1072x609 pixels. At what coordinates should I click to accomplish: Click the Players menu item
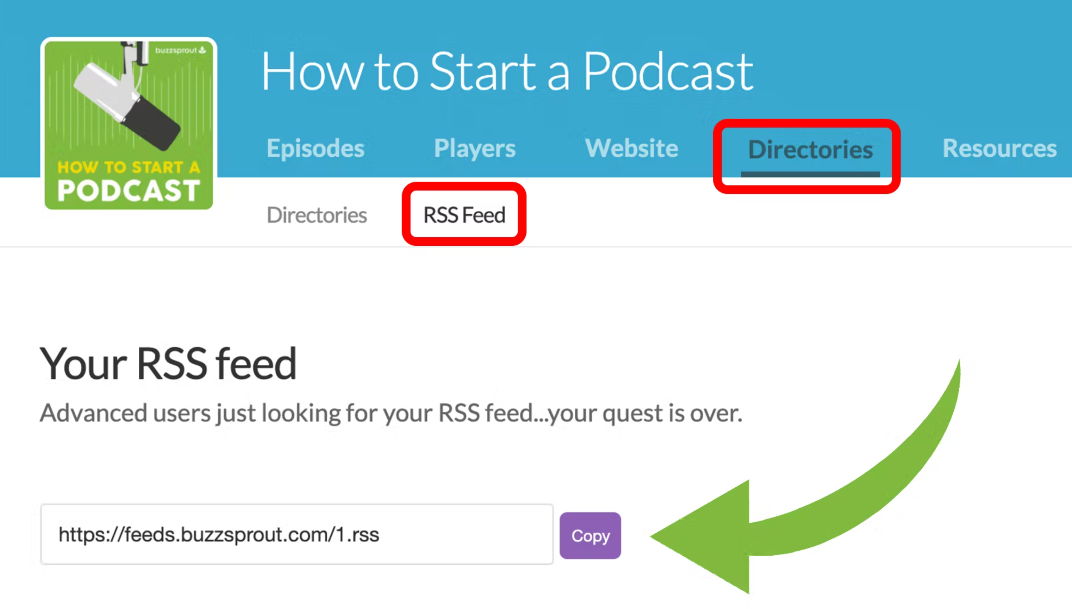475,147
